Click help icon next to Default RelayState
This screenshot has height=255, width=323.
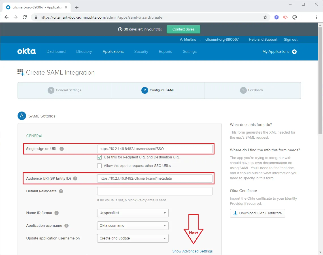tap(61, 191)
